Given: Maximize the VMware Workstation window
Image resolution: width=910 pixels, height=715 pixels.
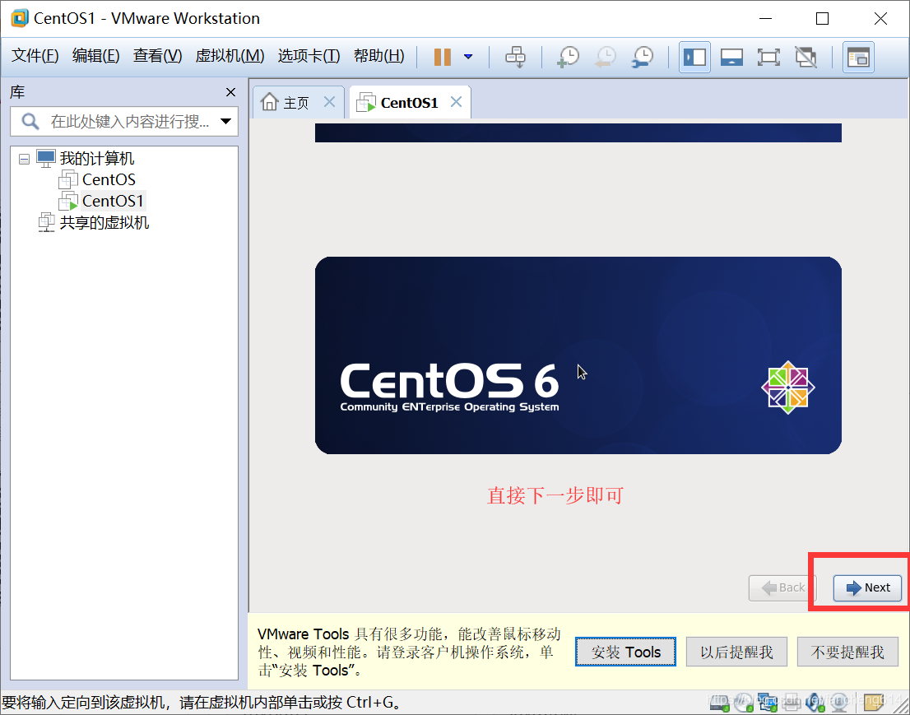Looking at the screenshot, I should pos(822,19).
